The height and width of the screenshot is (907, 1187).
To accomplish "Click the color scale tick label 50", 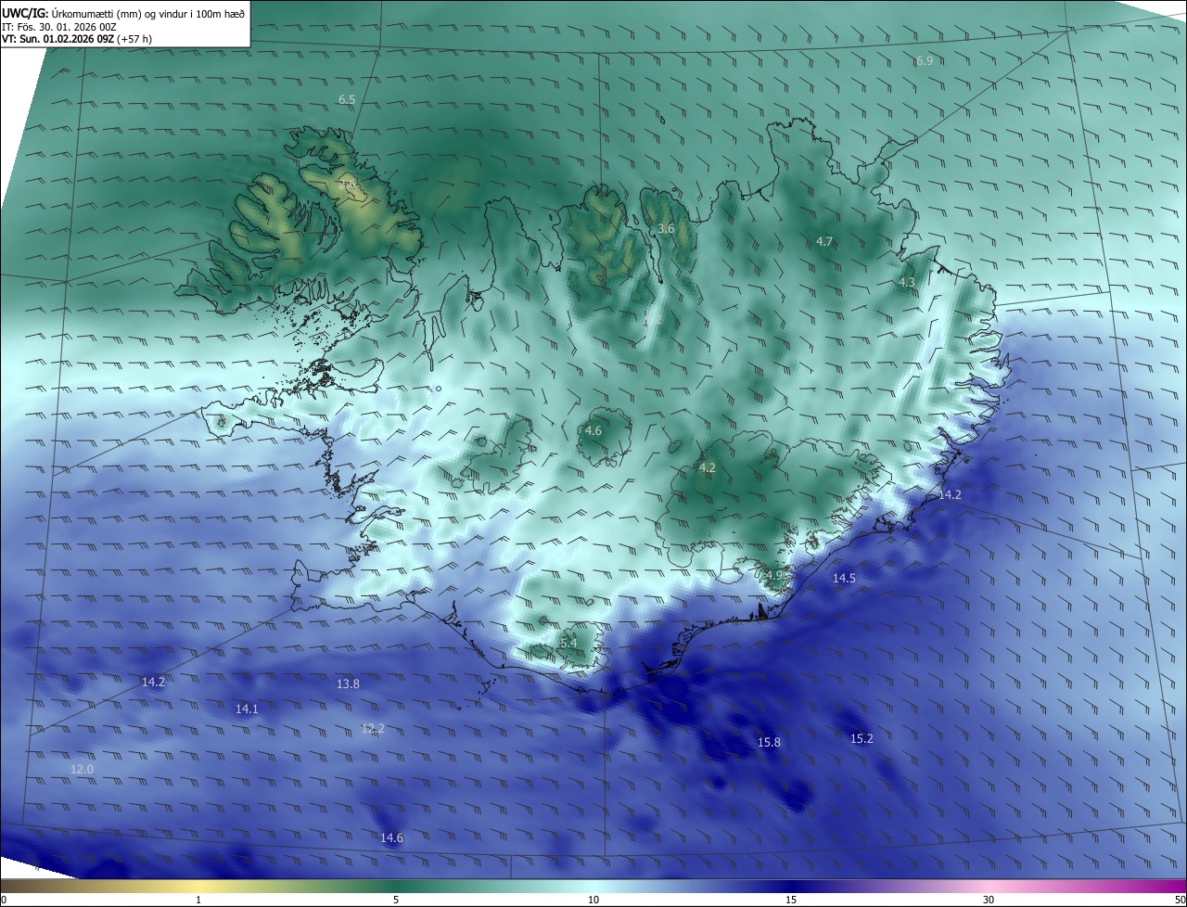I will pyautogui.click(x=1180, y=901).
